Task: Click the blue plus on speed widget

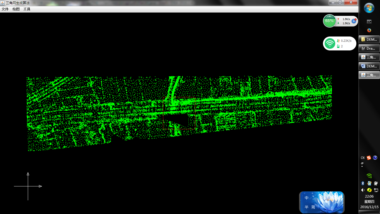Action: pos(354,21)
